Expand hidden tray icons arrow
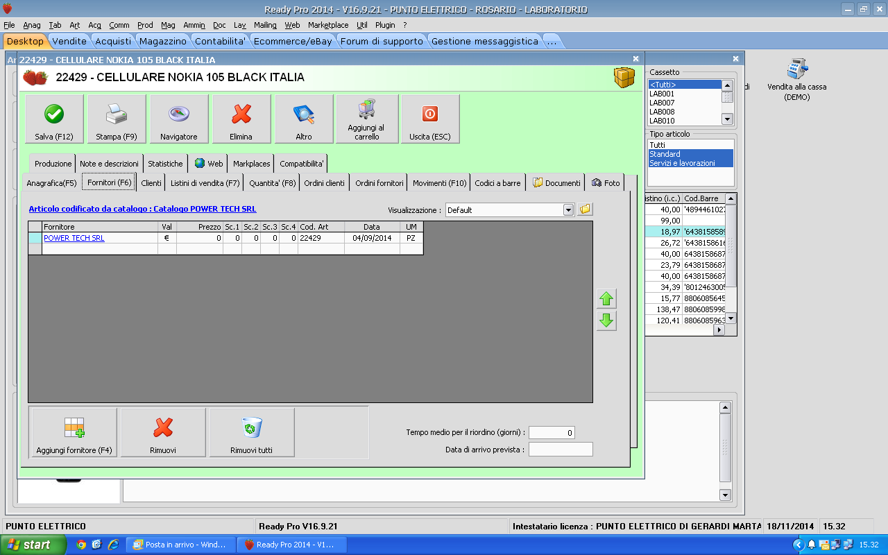The image size is (888, 555). [799, 545]
